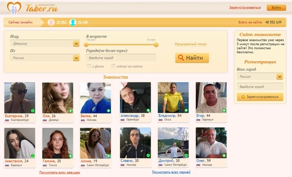Click the Войти login button
The height and width of the screenshot is (177, 292).
[x=276, y=8]
